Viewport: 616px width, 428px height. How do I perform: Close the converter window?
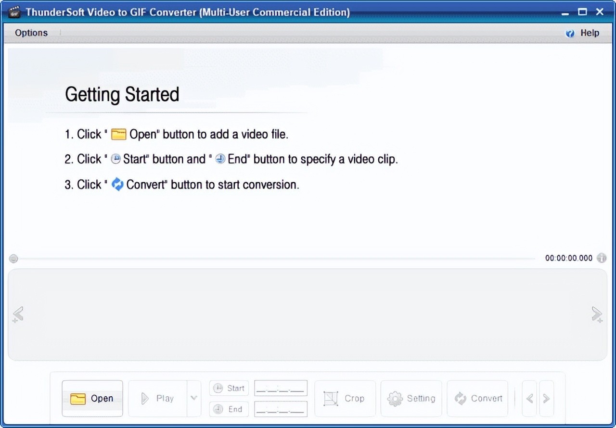(x=600, y=12)
